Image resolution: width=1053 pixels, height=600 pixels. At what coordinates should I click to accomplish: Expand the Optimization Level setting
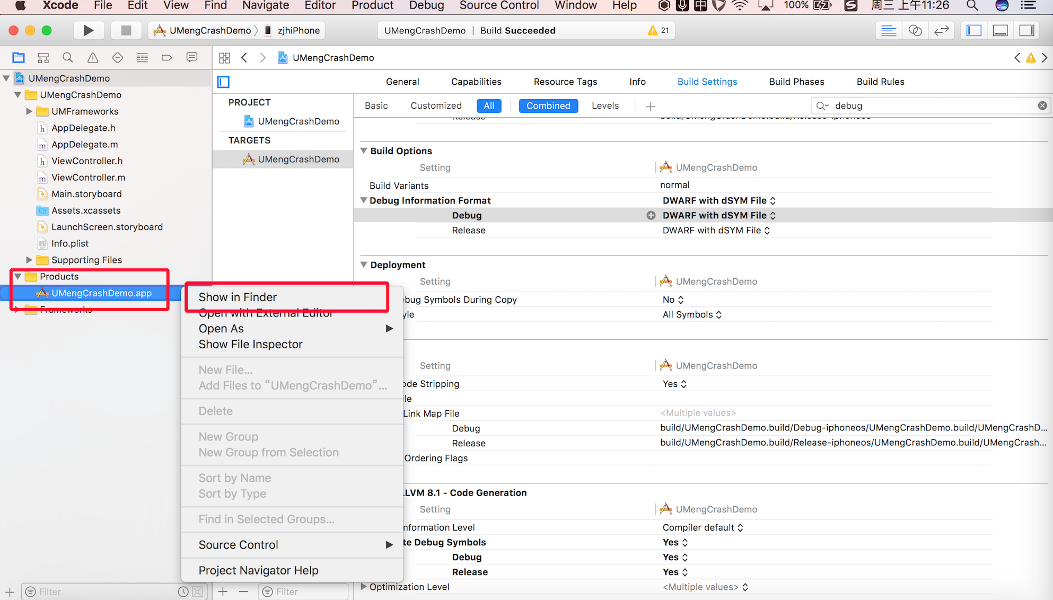[x=364, y=587]
